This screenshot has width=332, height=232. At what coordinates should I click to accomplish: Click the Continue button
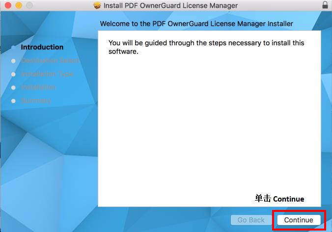pos(299,220)
